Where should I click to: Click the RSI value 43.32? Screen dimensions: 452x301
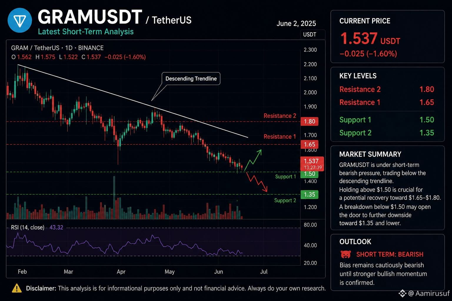[x=56, y=227]
